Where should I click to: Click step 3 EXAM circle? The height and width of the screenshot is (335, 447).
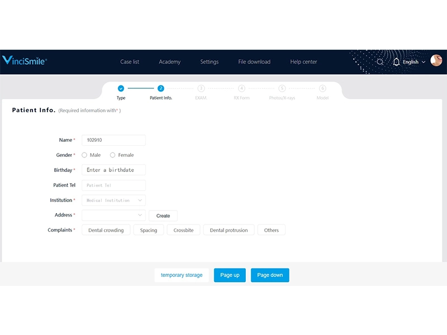(x=201, y=88)
